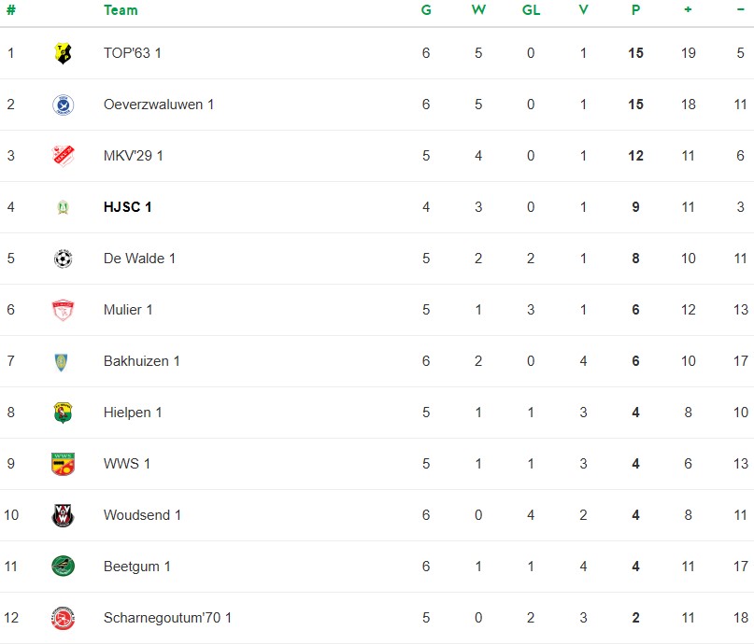Viewport: 754px width, 644px height.
Task: Click the TOP'63 club logo
Action: coord(63,53)
